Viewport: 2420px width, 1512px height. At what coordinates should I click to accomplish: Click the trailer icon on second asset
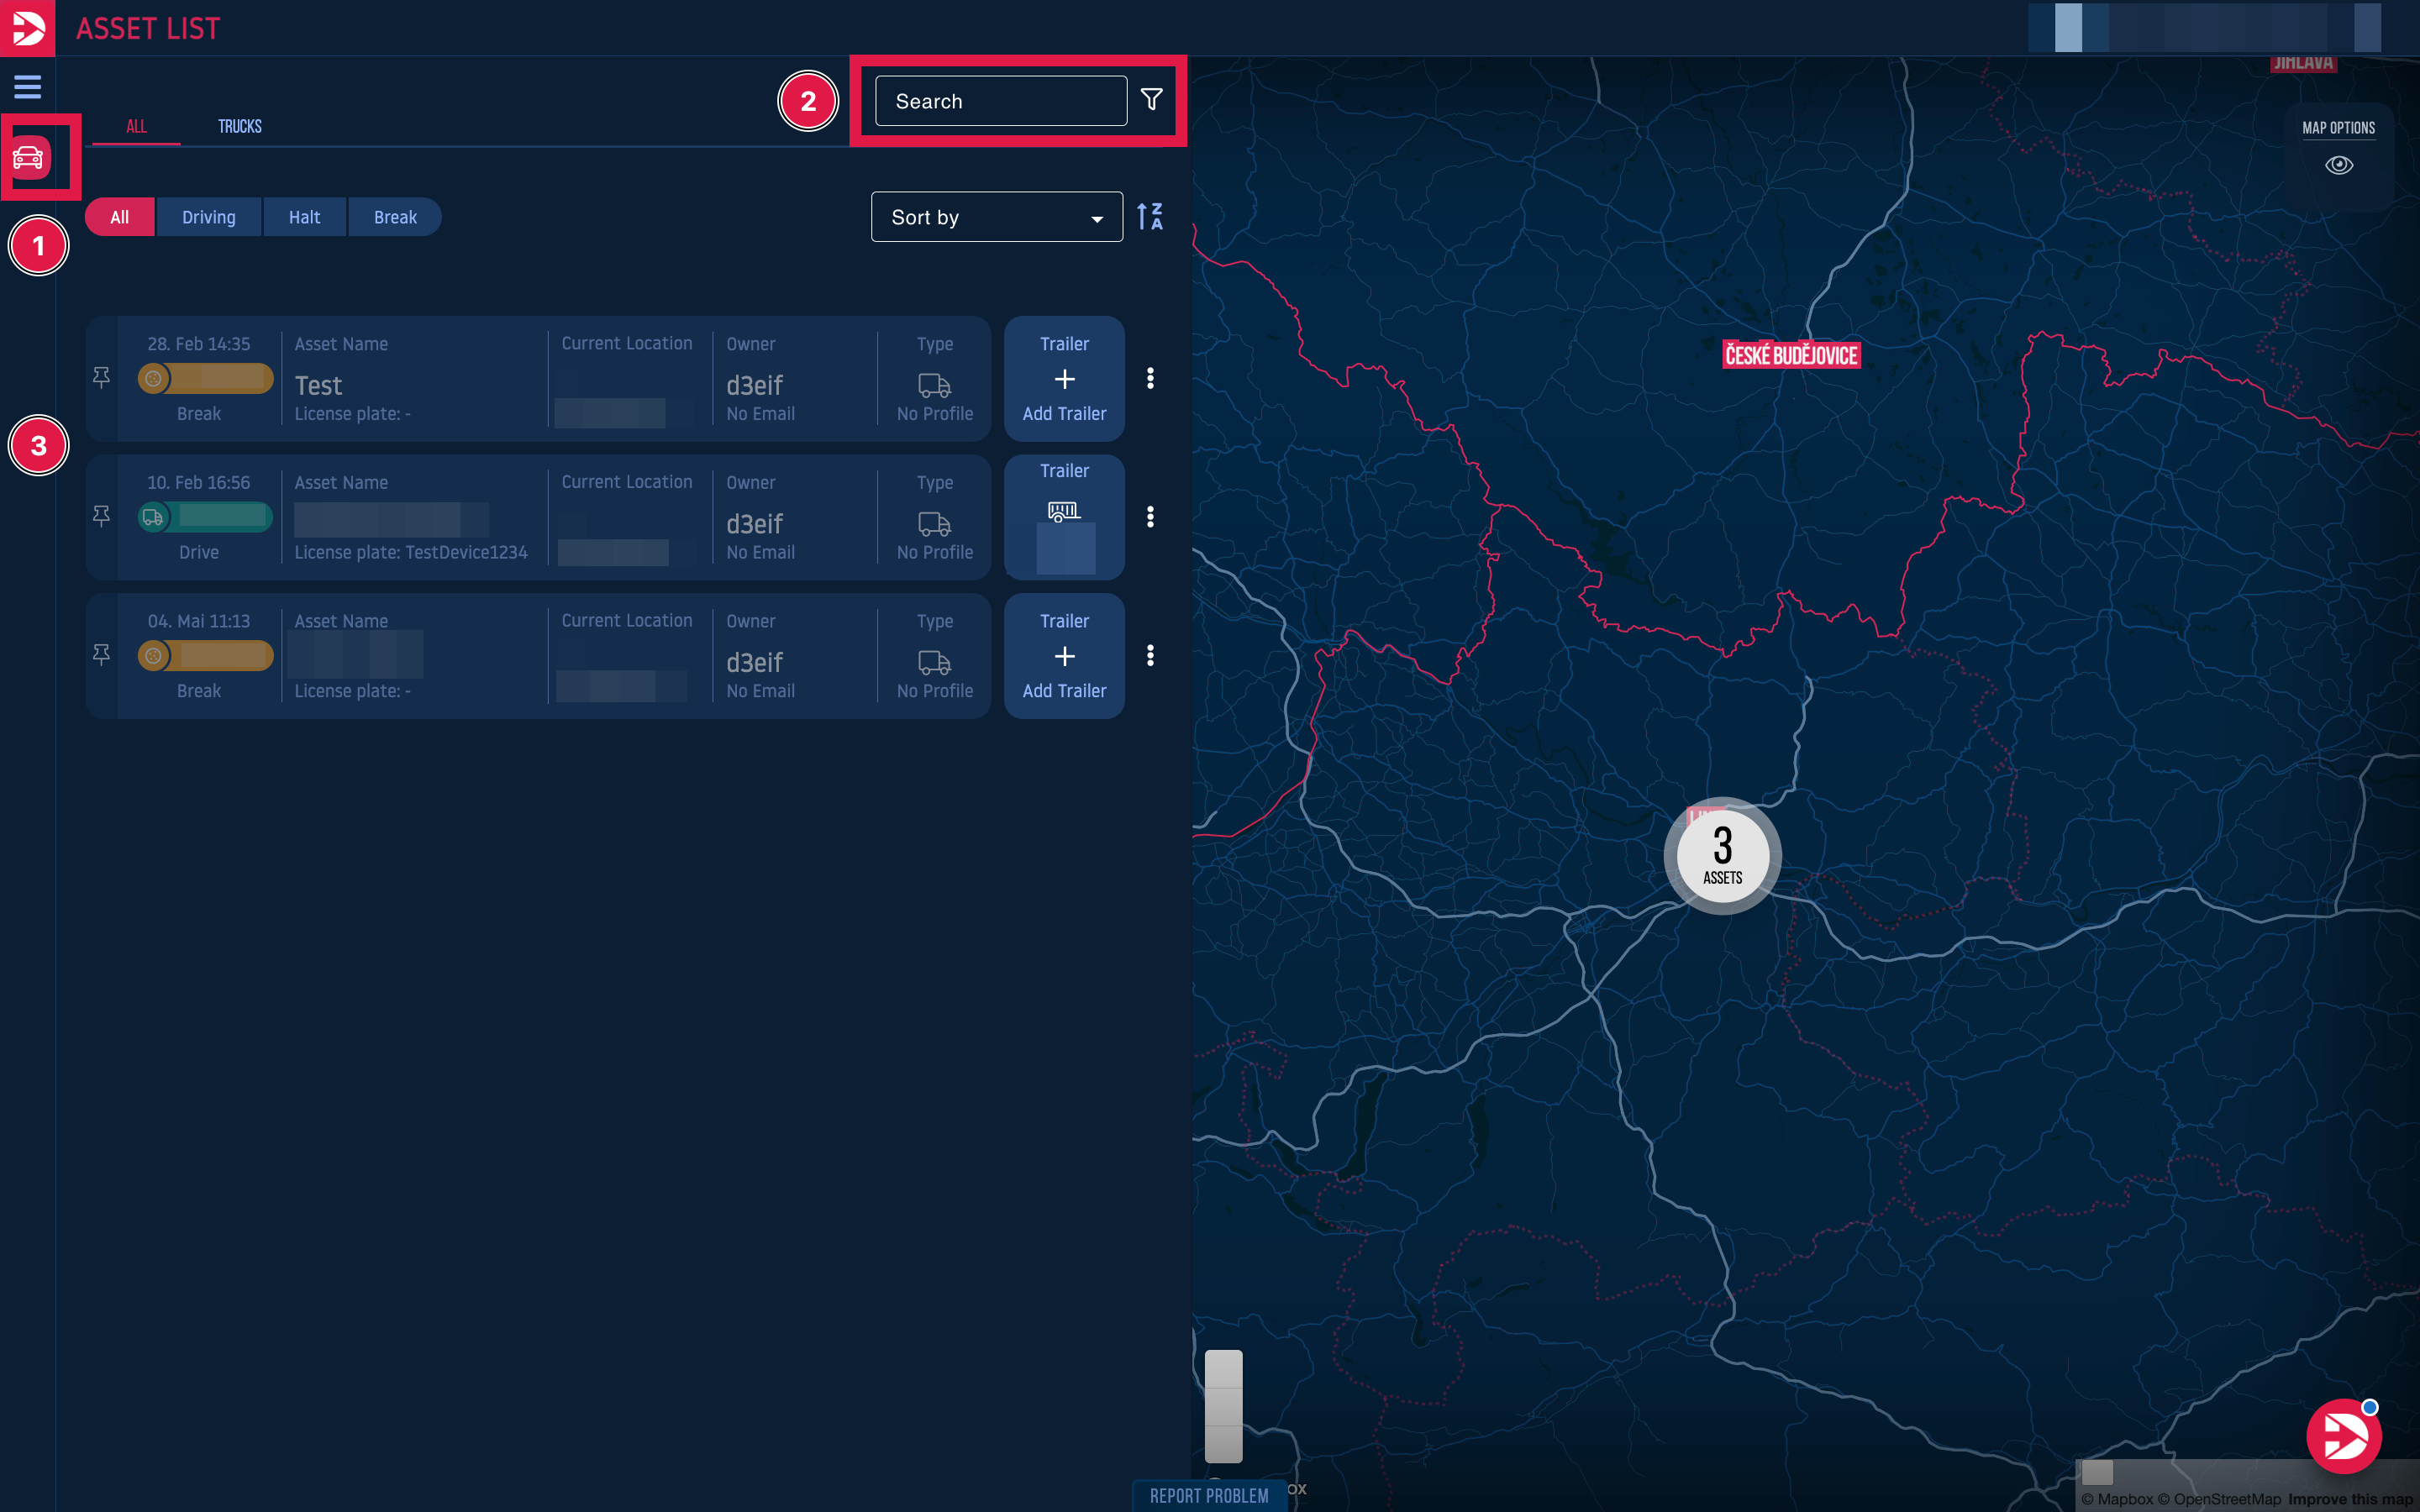pyautogui.click(x=1063, y=512)
